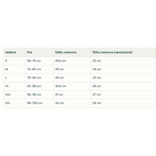
Task: Click the 3XL size row label
Action: tap(8, 103)
